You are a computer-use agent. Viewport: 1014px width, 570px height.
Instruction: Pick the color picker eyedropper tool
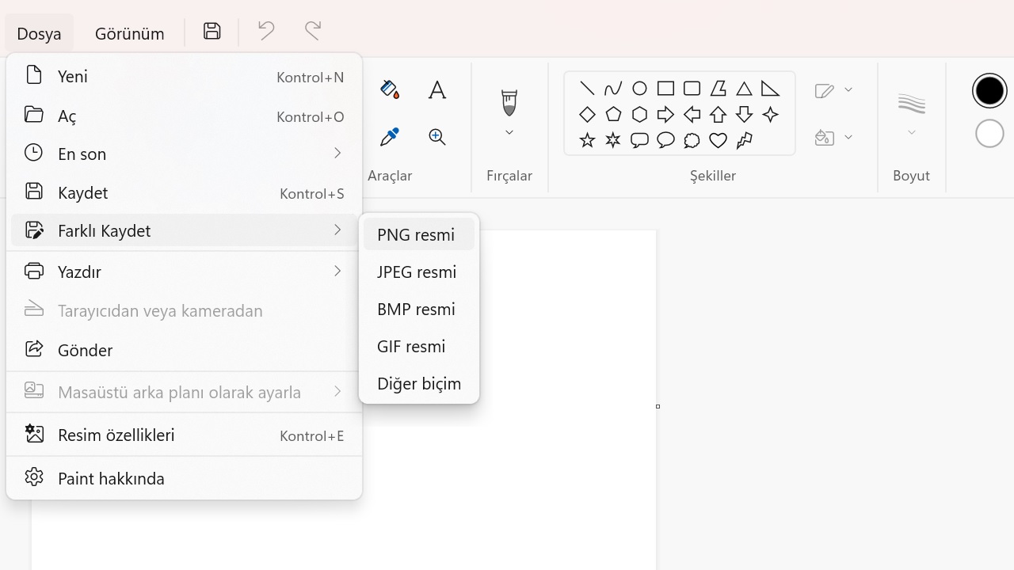click(x=389, y=137)
